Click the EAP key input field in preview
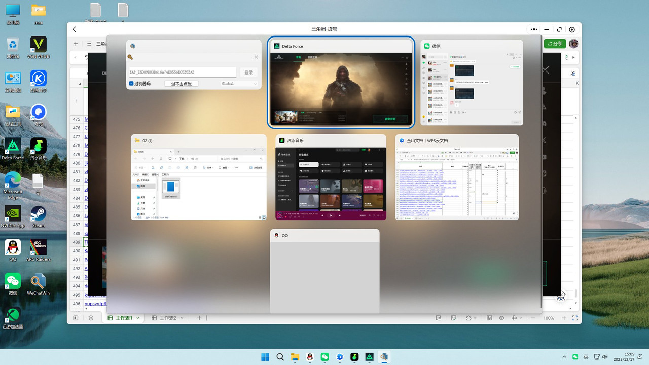The image size is (649, 365). pyautogui.click(x=183, y=72)
